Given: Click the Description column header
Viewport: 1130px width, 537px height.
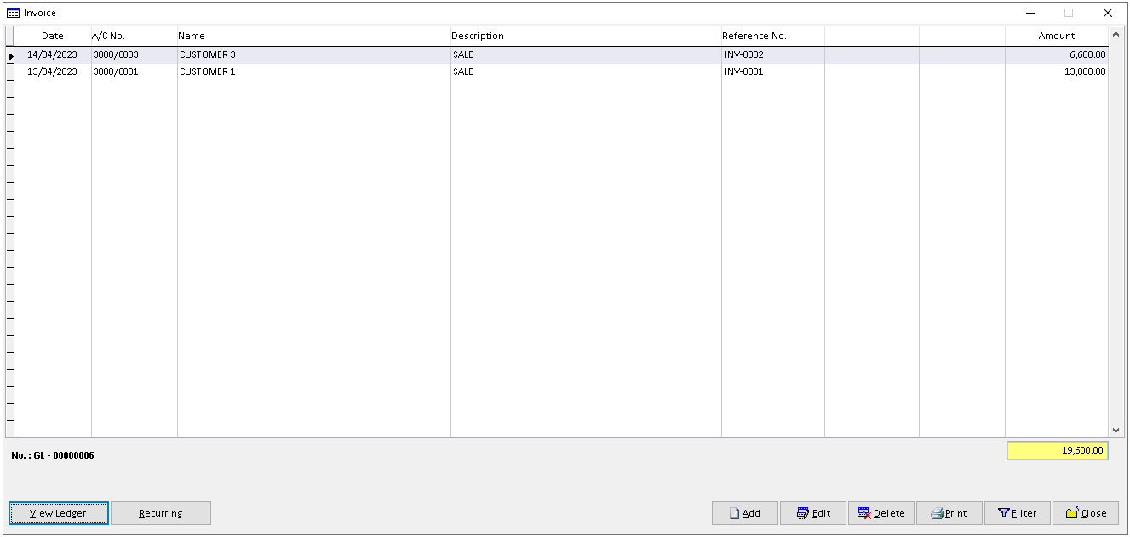Looking at the screenshot, I should 586,36.
